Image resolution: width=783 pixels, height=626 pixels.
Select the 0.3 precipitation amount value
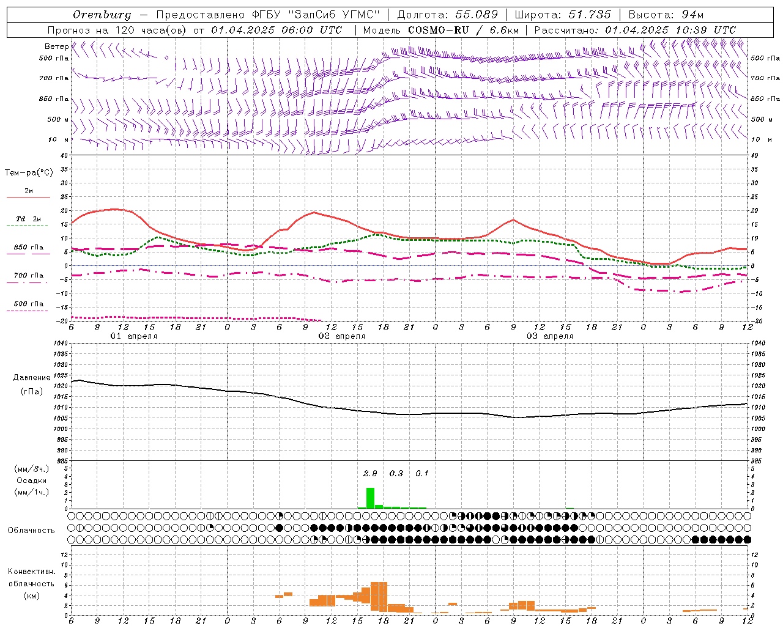(x=396, y=473)
